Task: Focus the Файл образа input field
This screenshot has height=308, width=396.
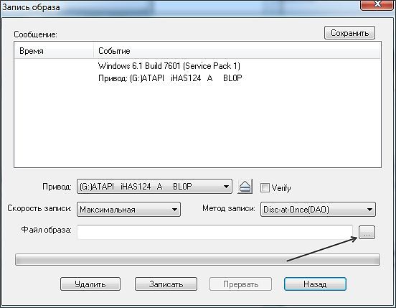Action: [214, 232]
